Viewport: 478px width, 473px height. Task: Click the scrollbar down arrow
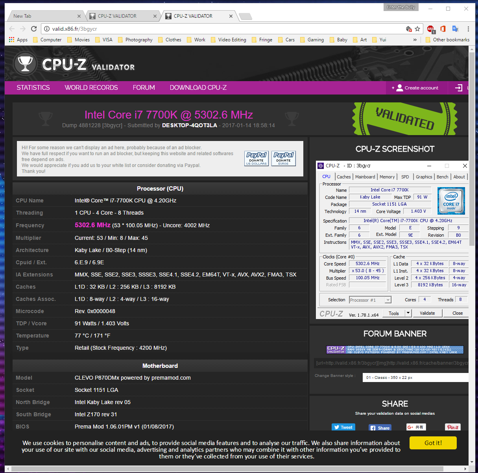(x=472, y=462)
